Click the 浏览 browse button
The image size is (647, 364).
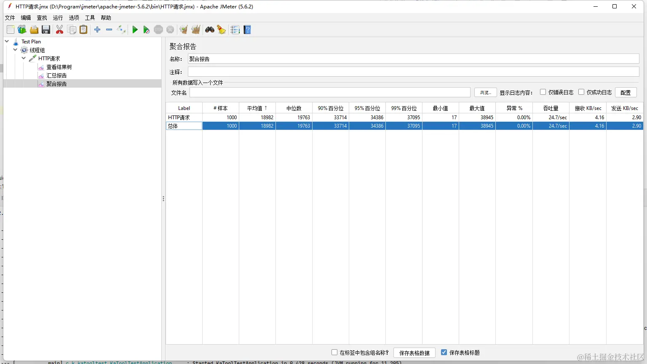coord(486,92)
